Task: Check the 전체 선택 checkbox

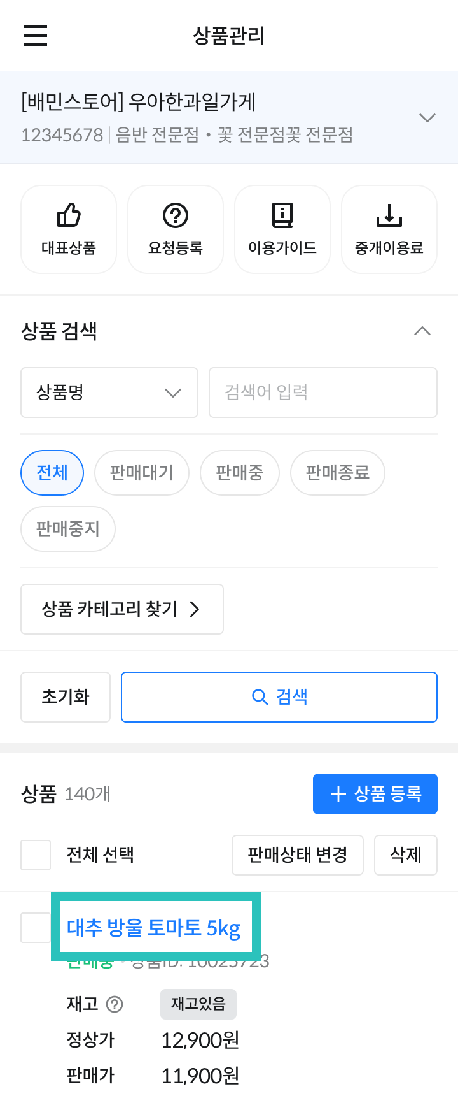Action: [36, 855]
